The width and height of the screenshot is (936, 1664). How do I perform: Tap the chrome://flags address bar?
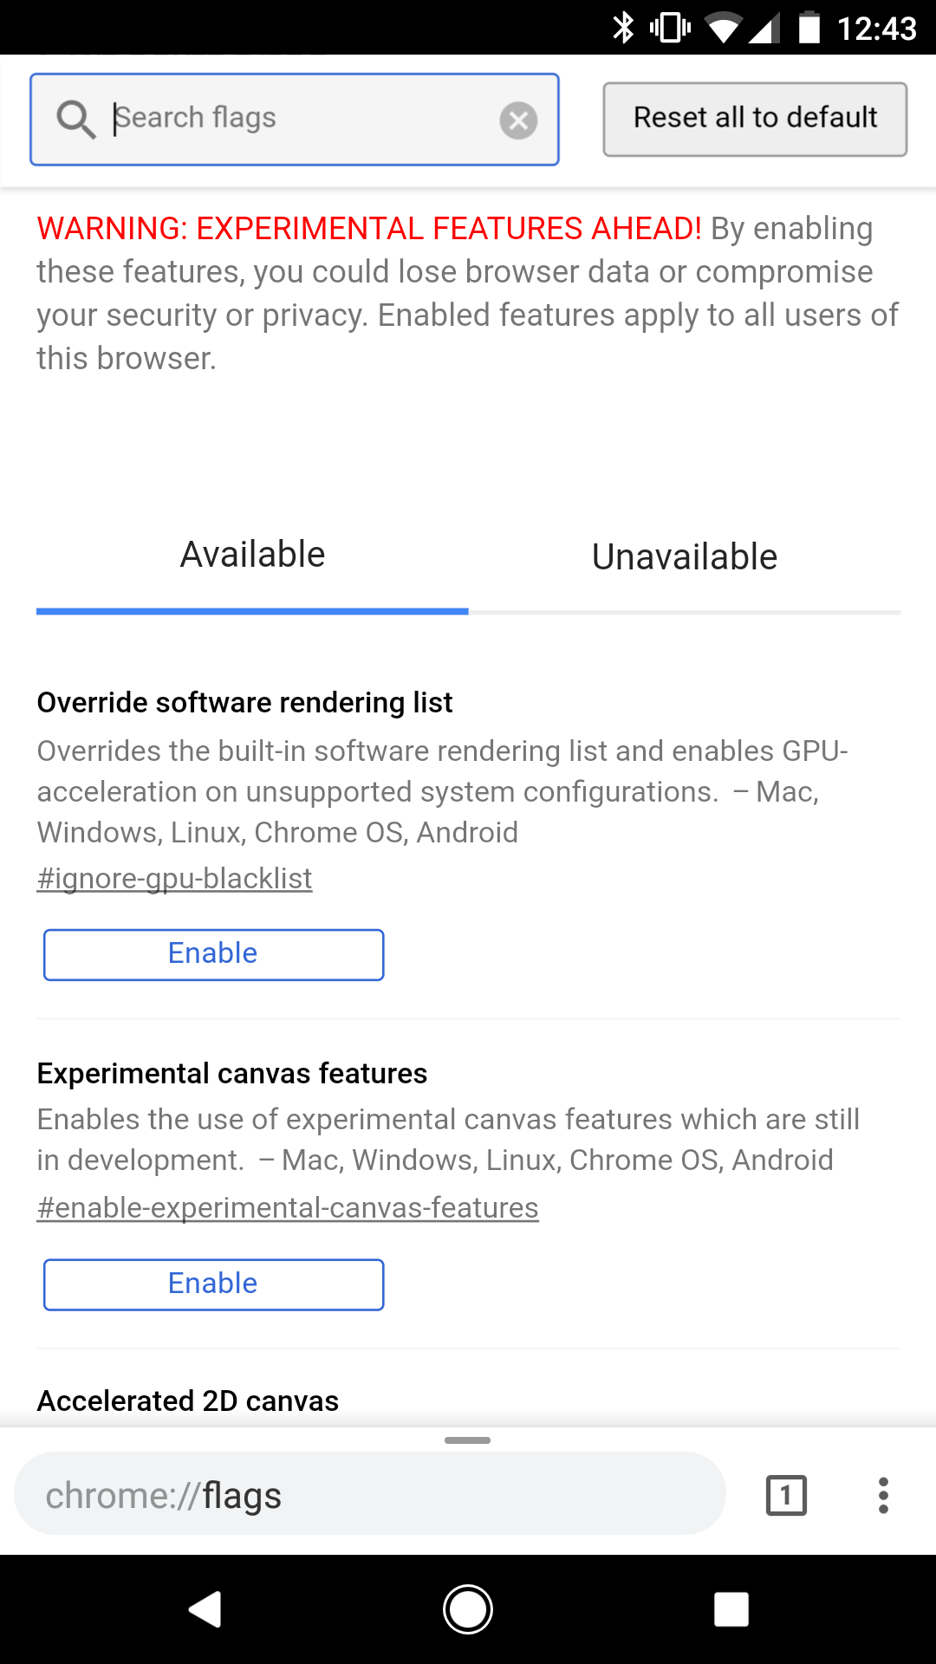pos(369,1495)
